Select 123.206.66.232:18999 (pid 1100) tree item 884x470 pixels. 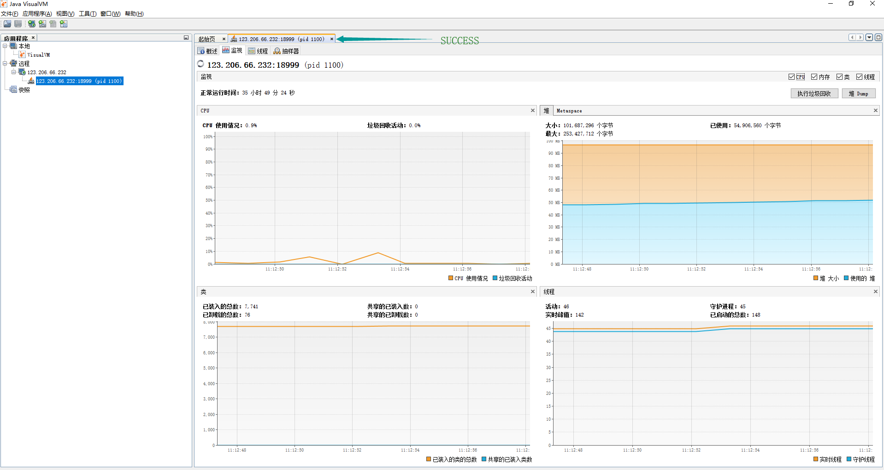tap(79, 81)
